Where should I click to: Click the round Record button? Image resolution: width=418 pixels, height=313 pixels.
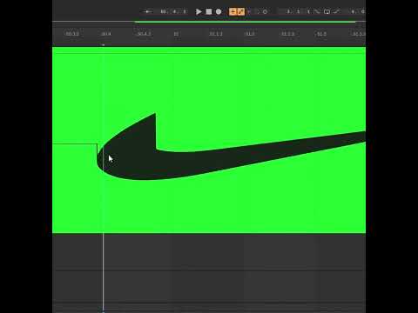219,11
